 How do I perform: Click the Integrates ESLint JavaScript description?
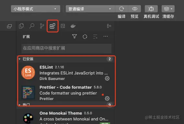click(x=74, y=73)
